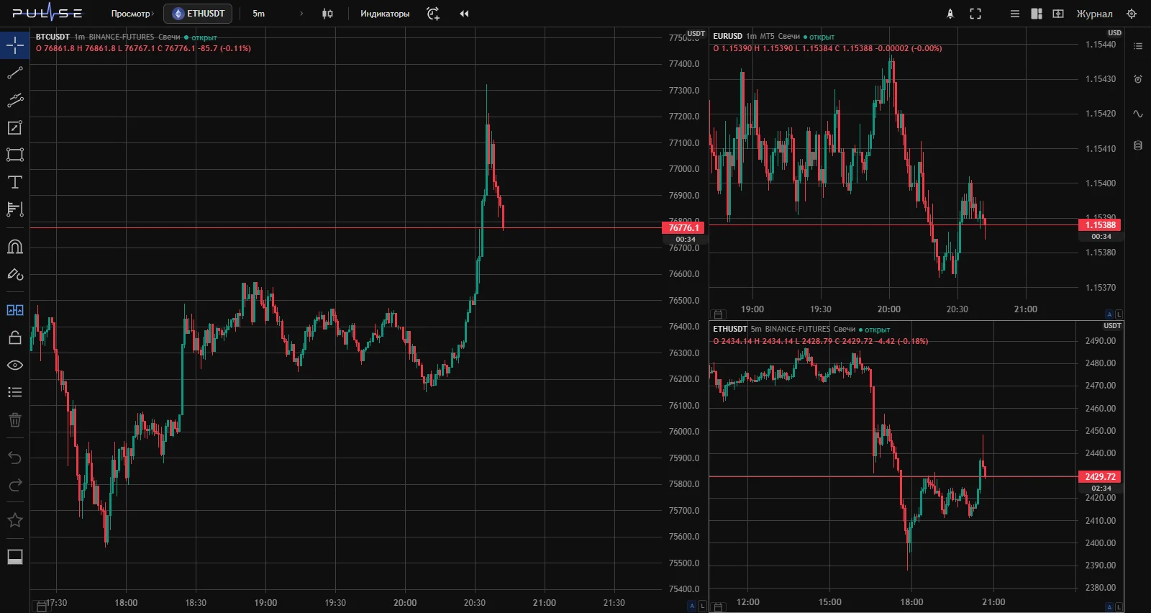Select the parallel channel drawing tool
The image size is (1151, 613).
pos(14,100)
